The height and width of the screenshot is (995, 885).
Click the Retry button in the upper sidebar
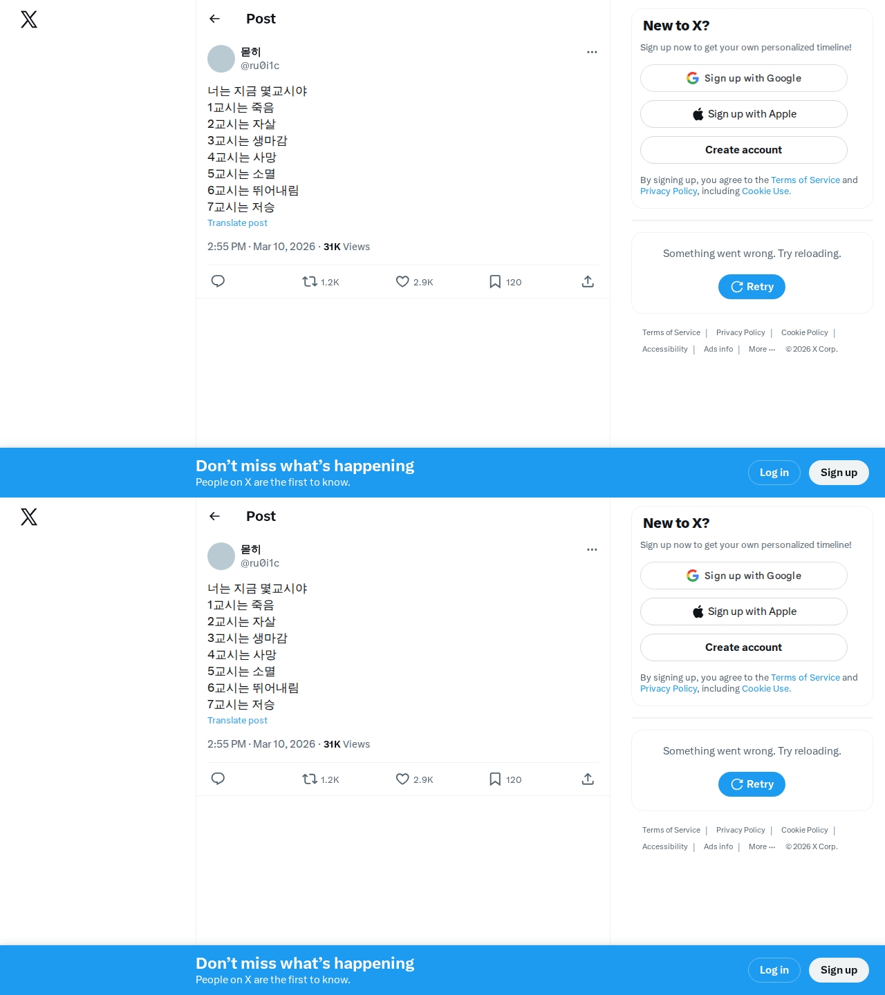(752, 287)
